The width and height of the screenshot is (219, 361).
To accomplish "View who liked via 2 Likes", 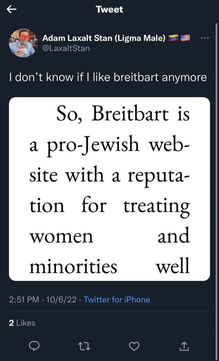I will pyautogui.click(x=22, y=323).
